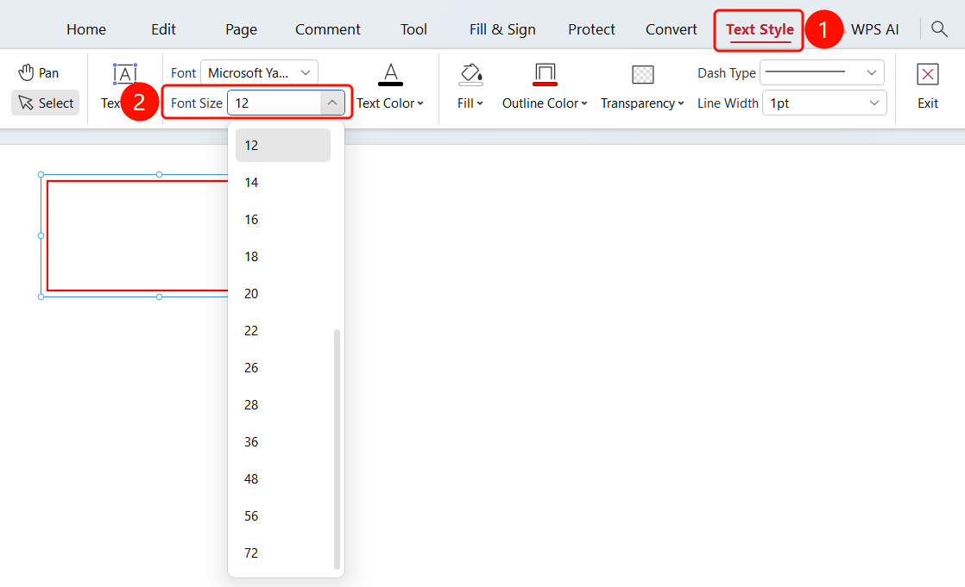Choose font size 72 from list
Viewport: 965px width, 587px height.
tap(283, 553)
